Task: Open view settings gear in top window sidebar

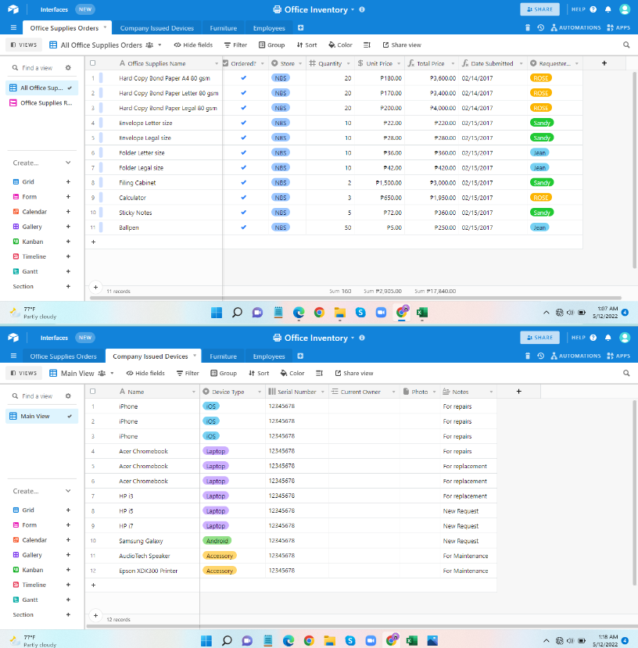Action: click(x=68, y=68)
